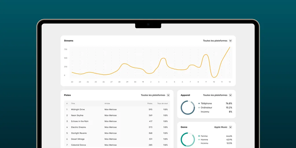The height and width of the screenshot is (148, 296).
Task: Click the Homme legend color dot
Action: coord(199,140)
